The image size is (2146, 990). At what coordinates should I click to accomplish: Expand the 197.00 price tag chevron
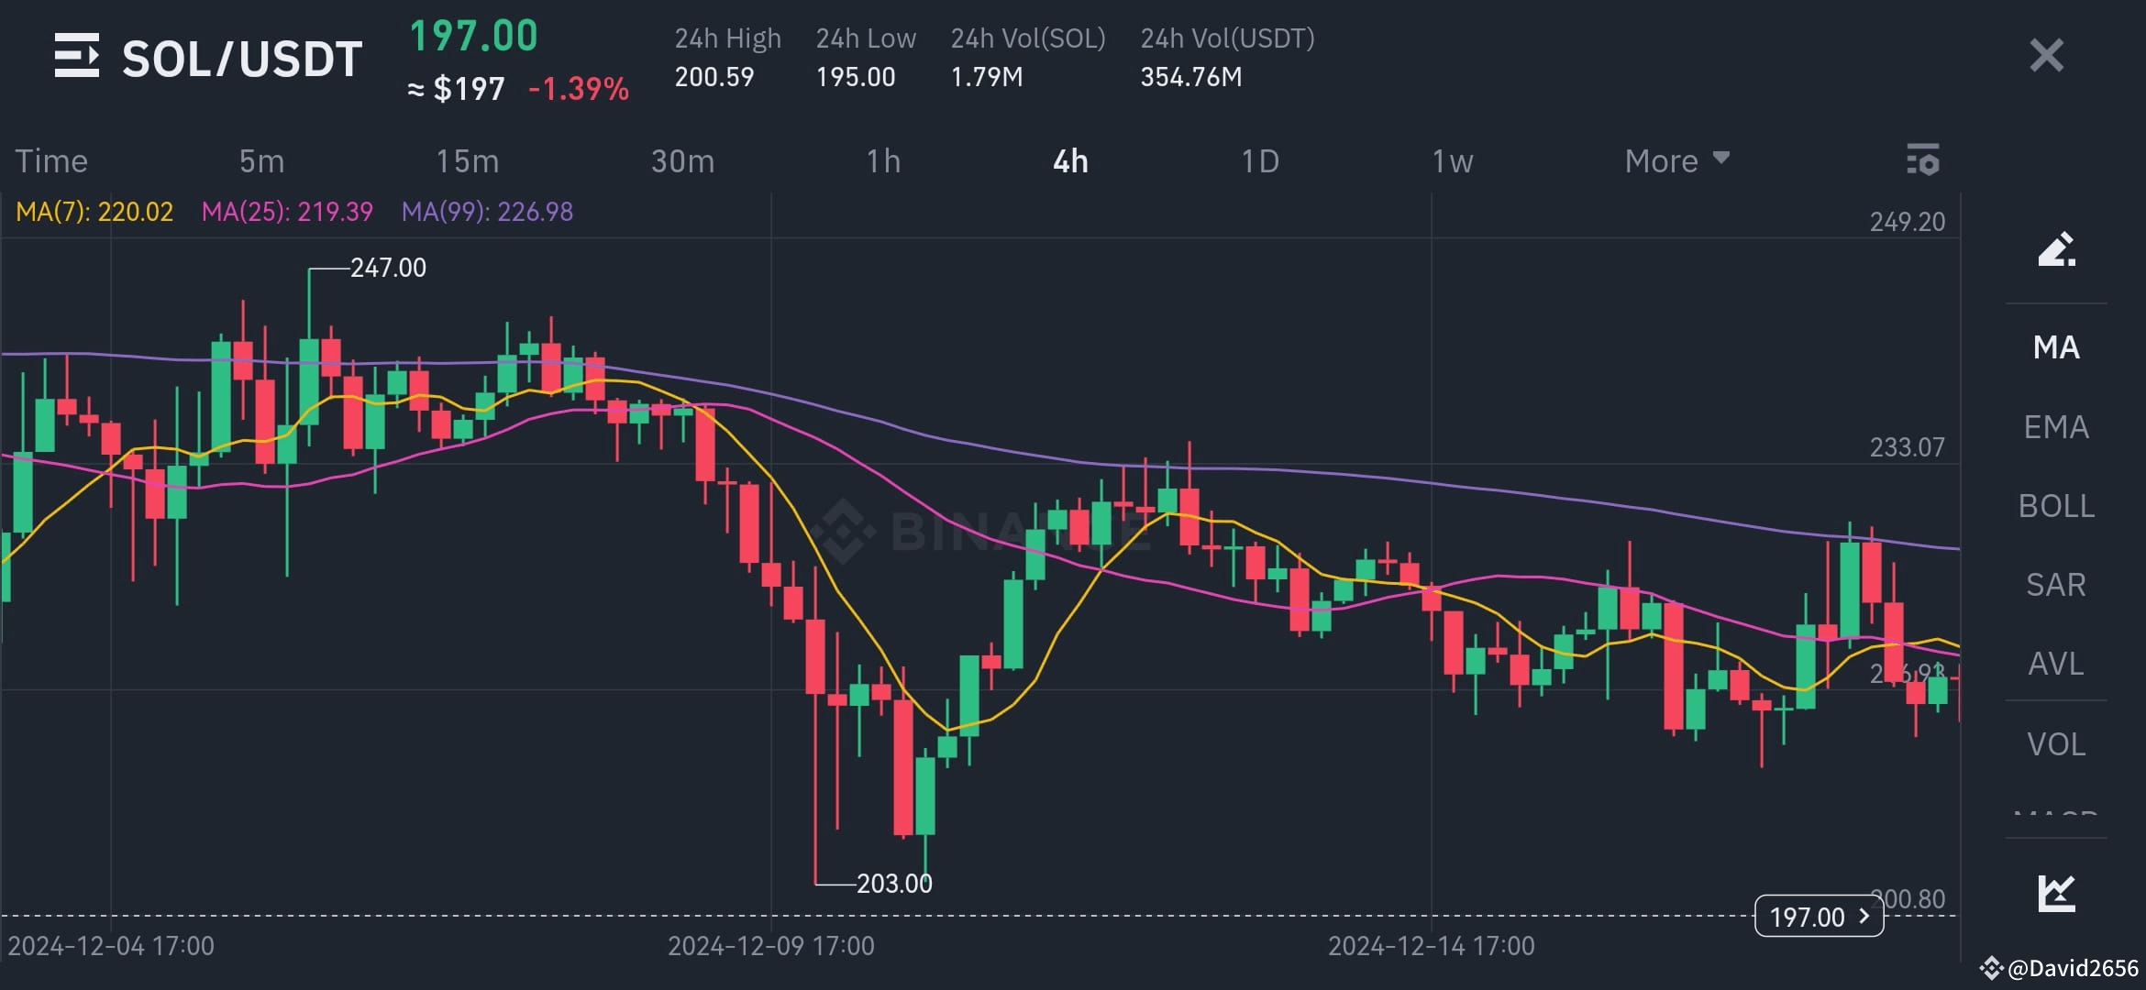coord(1862,917)
